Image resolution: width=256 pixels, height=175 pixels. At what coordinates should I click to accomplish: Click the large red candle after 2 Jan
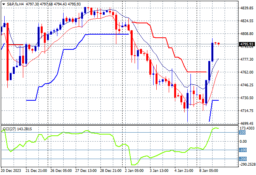pos(131,43)
